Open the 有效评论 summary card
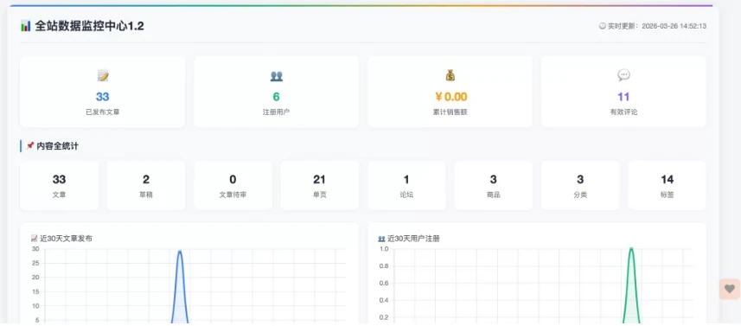This screenshot has height=326, width=741. pyautogui.click(x=623, y=92)
